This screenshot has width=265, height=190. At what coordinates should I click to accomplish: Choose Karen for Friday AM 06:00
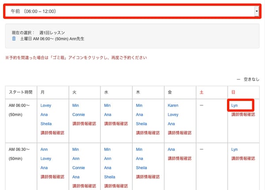[x=173, y=106]
